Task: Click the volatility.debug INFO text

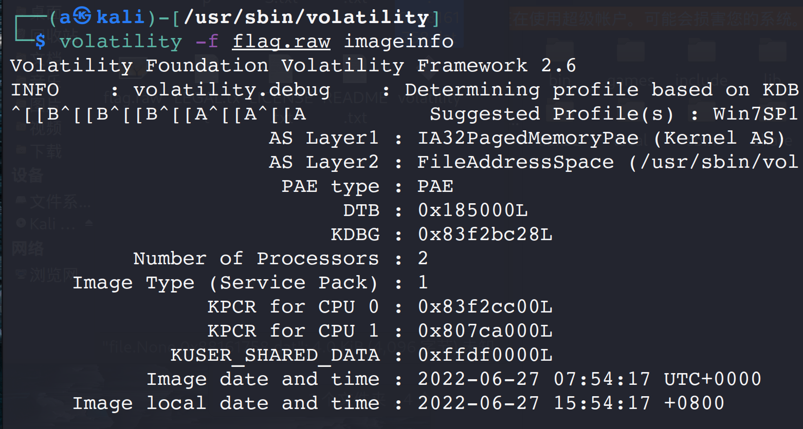Action: coord(231,90)
